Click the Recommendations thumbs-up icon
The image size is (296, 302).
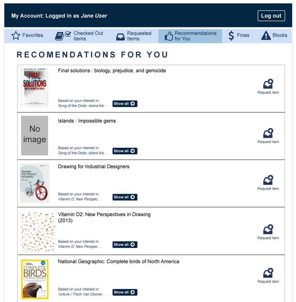click(x=169, y=36)
